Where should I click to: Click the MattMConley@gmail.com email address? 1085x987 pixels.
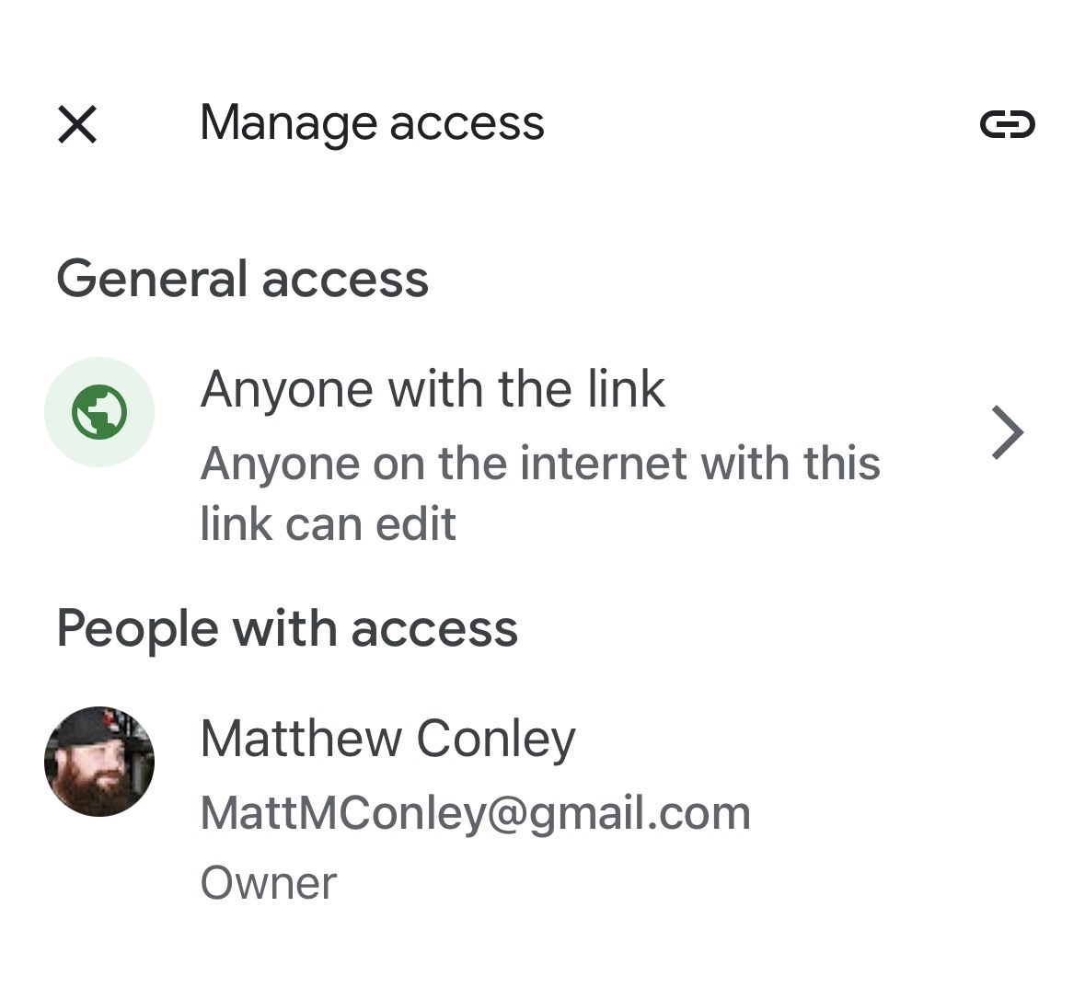(x=475, y=813)
